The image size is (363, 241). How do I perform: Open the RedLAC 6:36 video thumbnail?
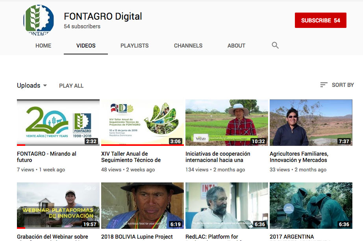227,206
